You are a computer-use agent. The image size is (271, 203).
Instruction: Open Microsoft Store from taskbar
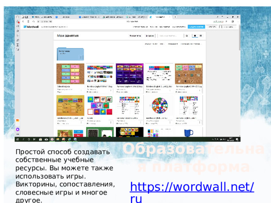tap(40, 140)
